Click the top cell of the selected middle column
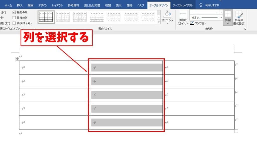 point(126,67)
